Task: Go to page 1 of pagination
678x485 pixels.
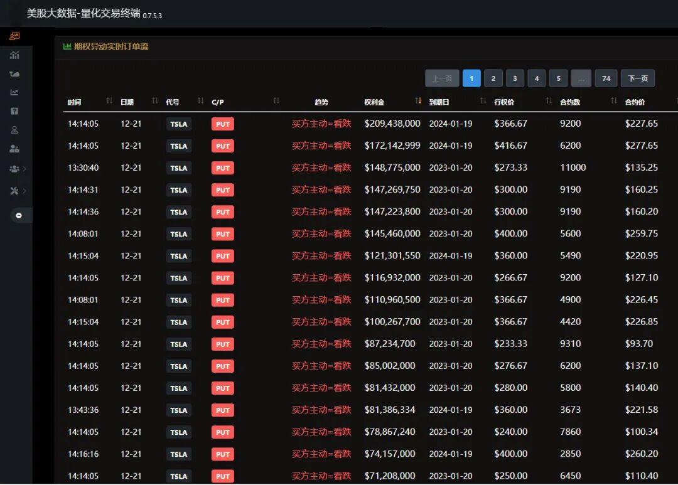Action: [x=471, y=78]
